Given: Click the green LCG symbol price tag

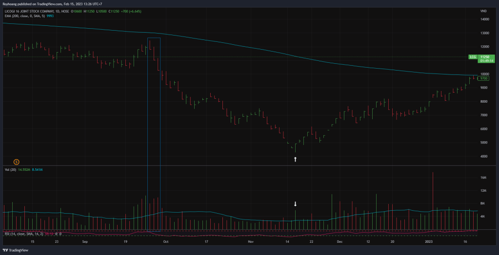Looking at the screenshot, I should [x=473, y=57].
